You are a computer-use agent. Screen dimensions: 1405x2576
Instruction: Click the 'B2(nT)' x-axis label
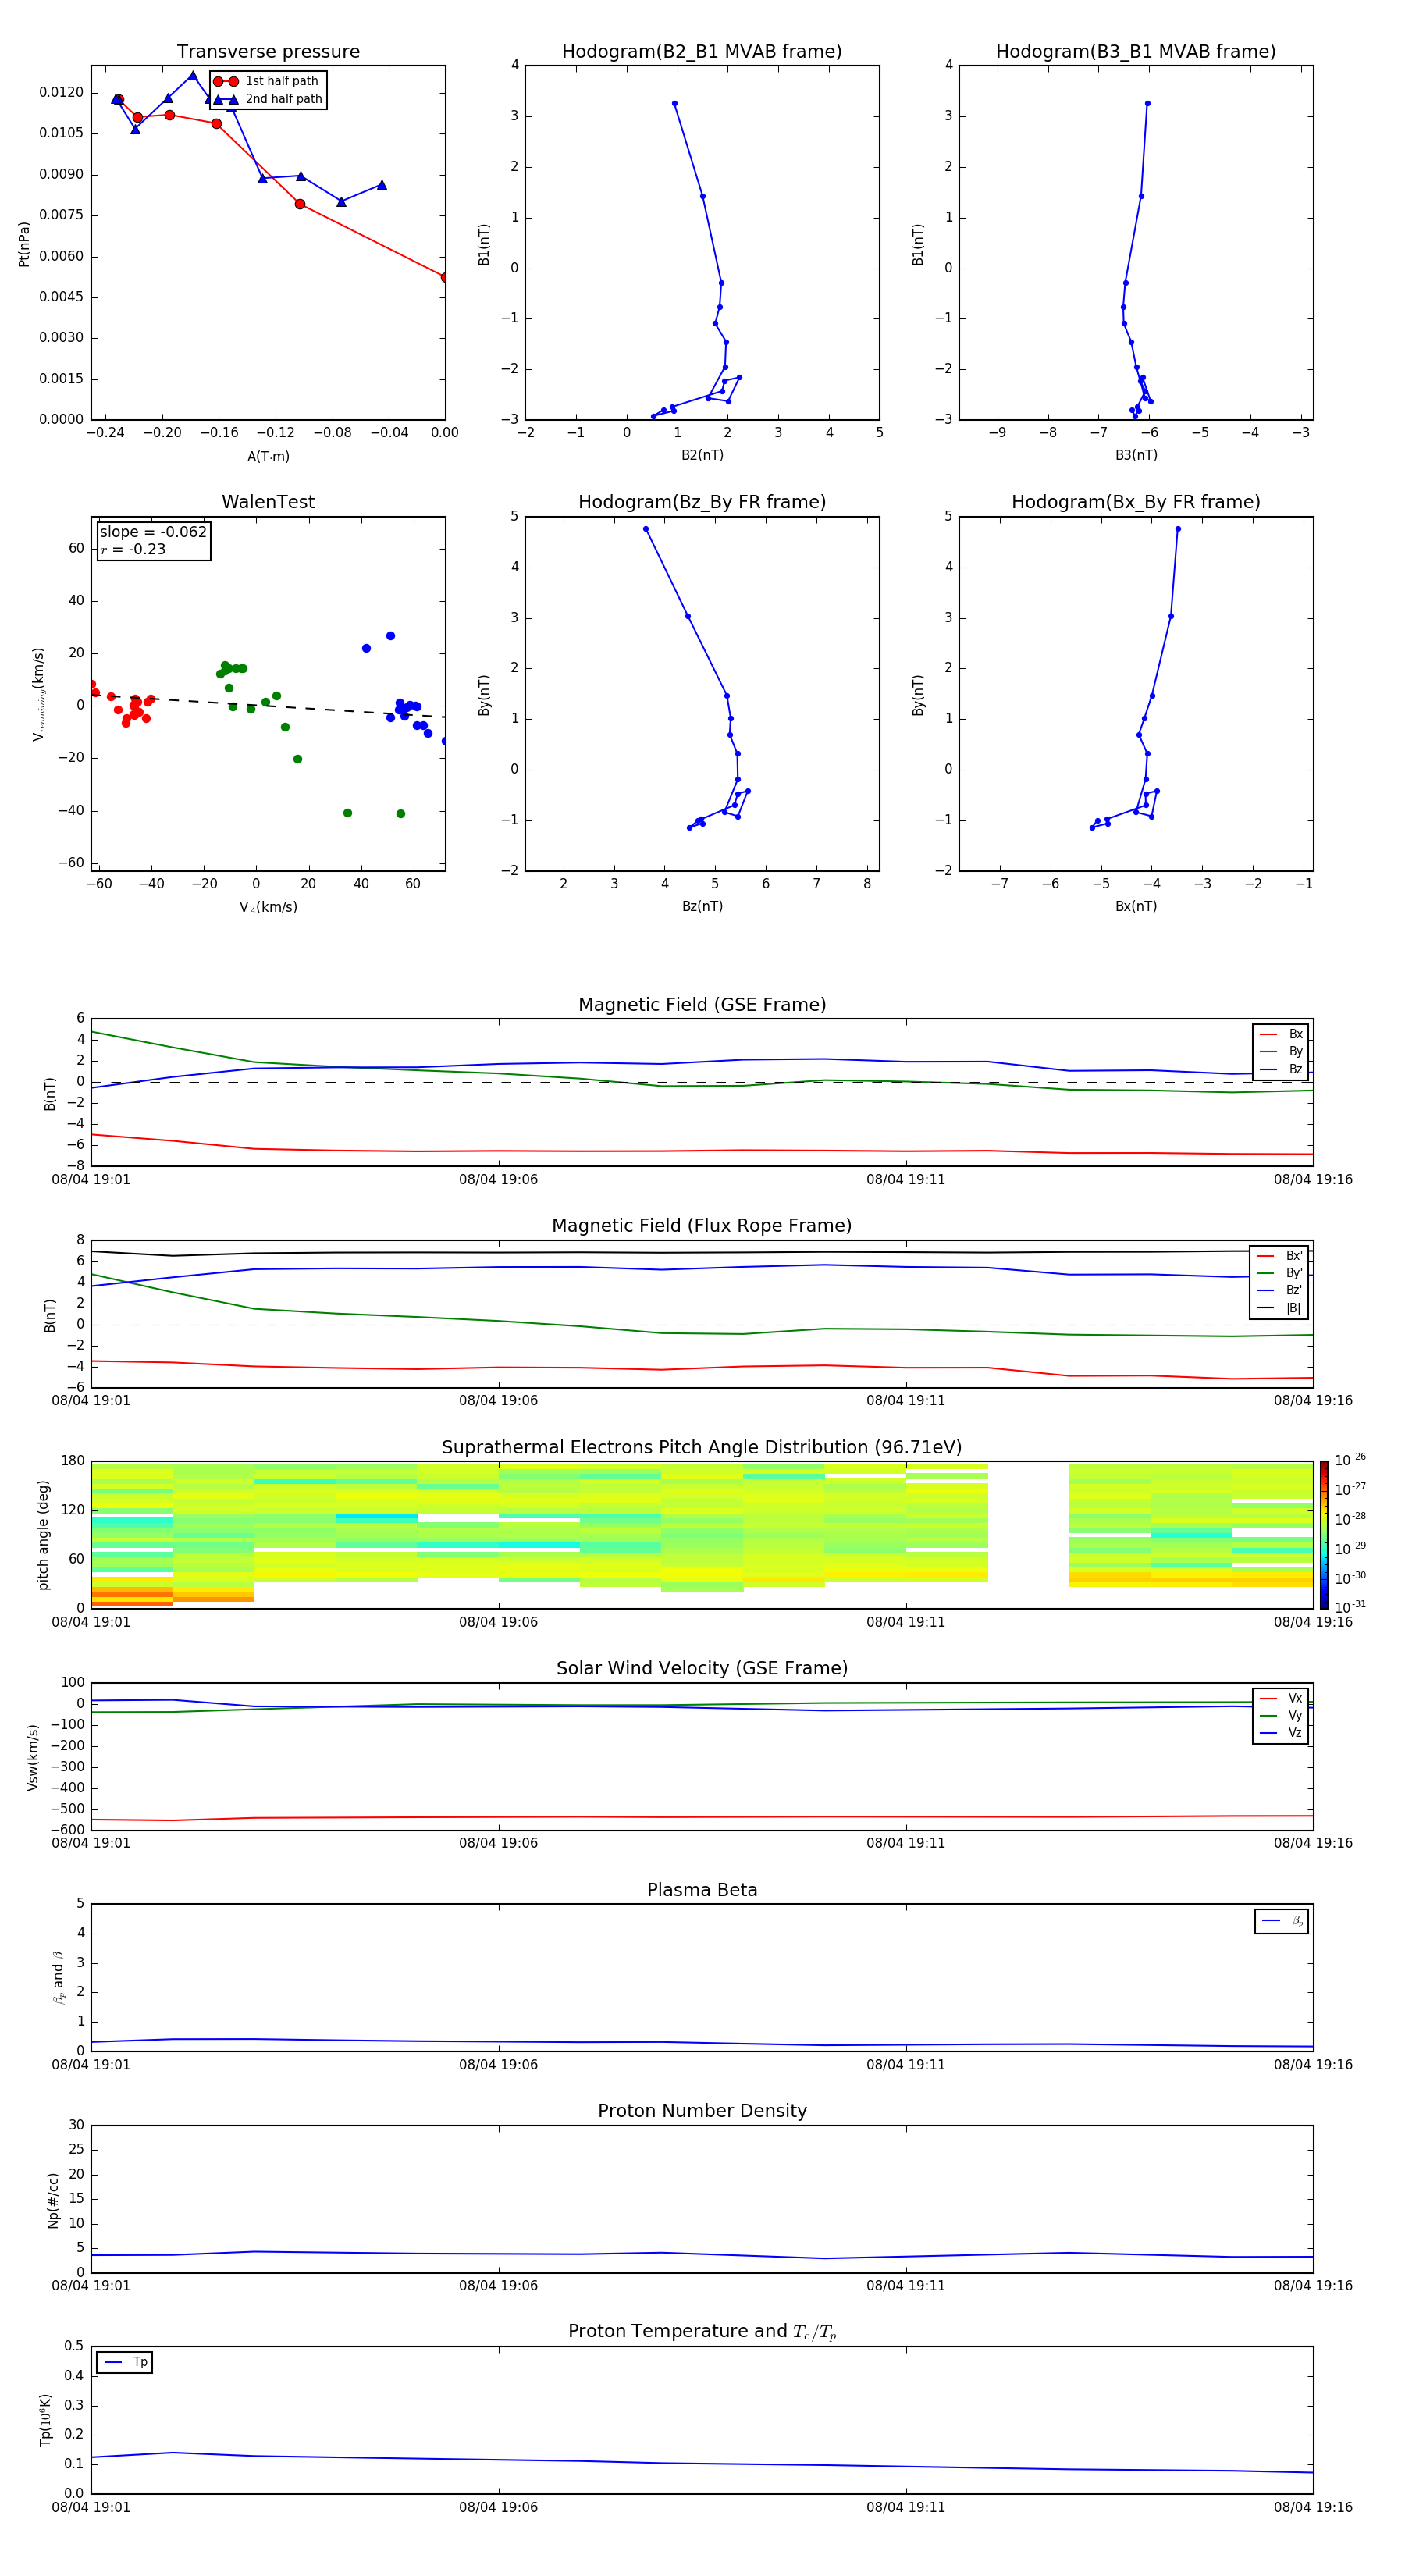pos(702,456)
